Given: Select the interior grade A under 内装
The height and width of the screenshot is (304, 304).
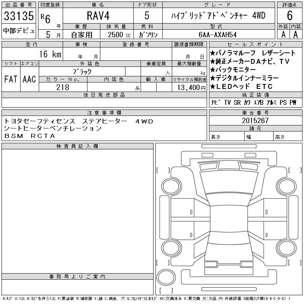Looking at the screenshot, I should (296, 35).
